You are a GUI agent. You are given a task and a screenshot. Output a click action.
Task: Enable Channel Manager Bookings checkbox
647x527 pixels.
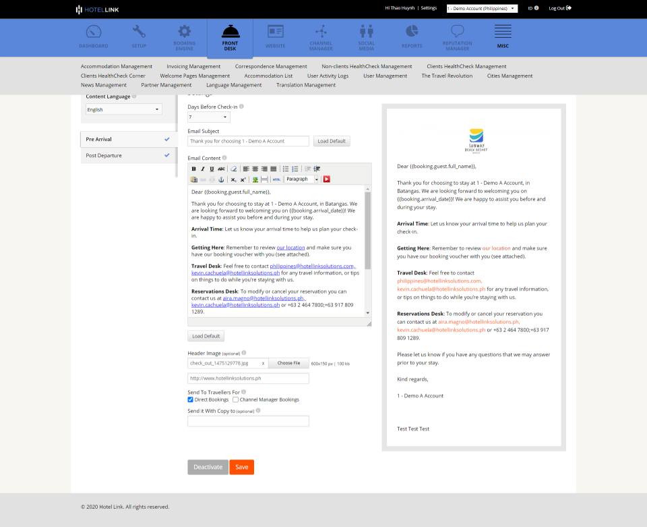click(235, 399)
